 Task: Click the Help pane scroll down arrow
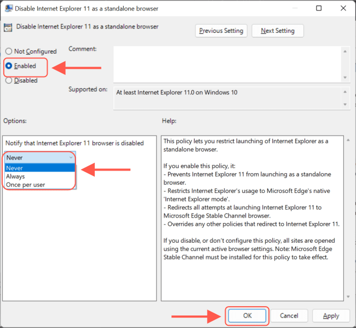[x=347, y=296]
